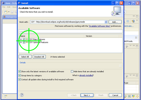
Task: Click the Cancel button
Action: [115, 95]
